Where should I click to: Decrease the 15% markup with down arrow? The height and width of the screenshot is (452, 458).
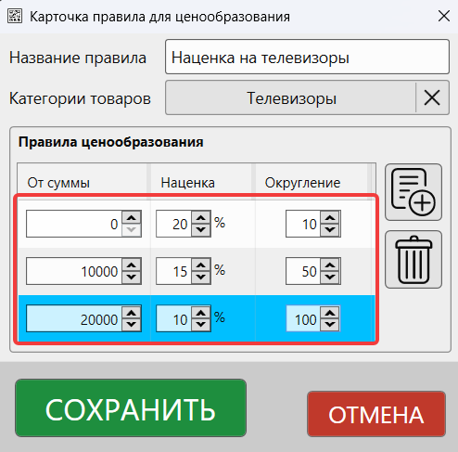pyautogui.click(x=201, y=278)
